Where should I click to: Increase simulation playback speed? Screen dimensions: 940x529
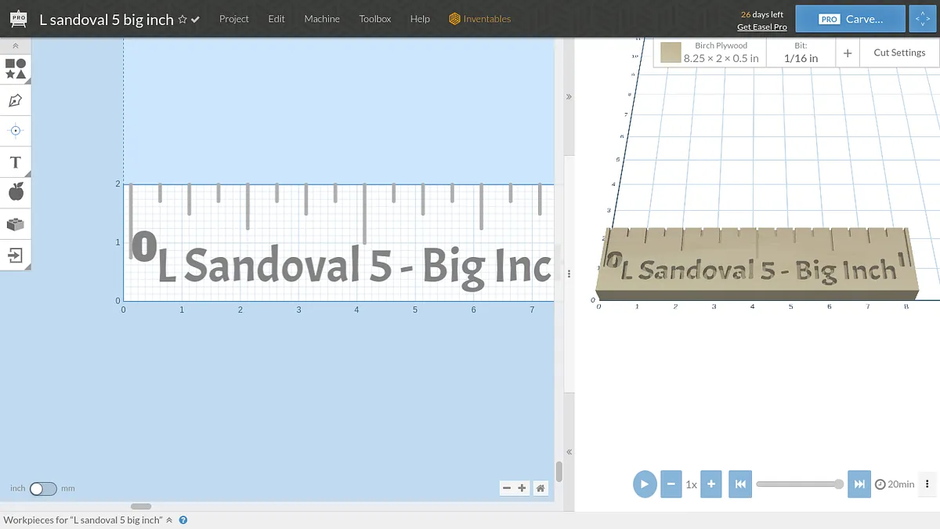click(x=711, y=484)
